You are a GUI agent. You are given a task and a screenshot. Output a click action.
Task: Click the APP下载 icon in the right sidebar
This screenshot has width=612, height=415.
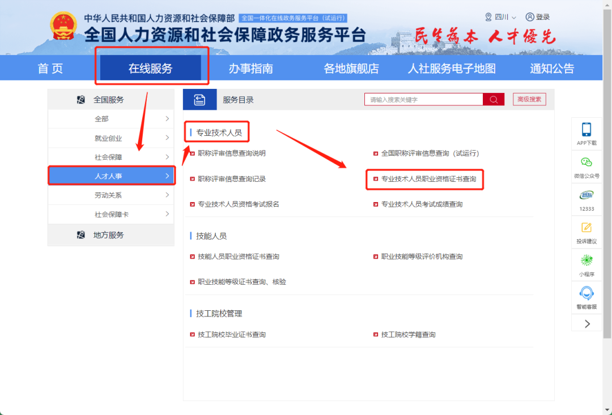coord(586,129)
